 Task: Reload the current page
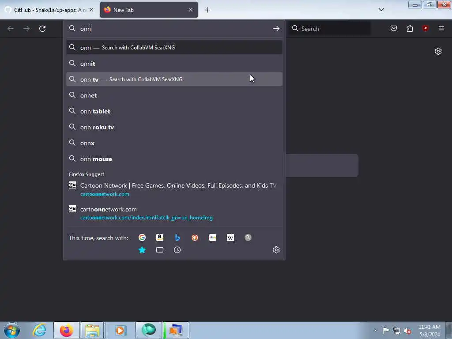(x=42, y=29)
